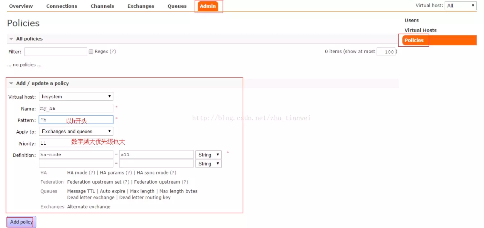Click the Dead letter exchange link
484x228 pixels.
tap(91, 197)
